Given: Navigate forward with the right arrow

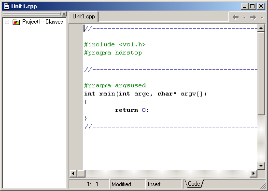Looking at the screenshot, I should pos(253,17).
